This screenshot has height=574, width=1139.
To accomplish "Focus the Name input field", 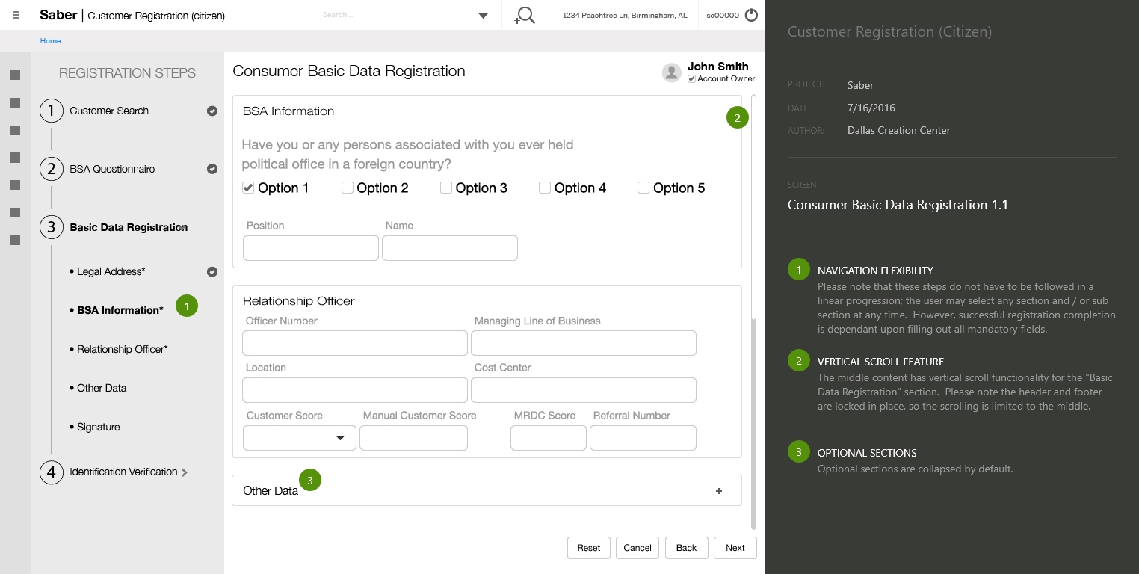I will tap(450, 248).
